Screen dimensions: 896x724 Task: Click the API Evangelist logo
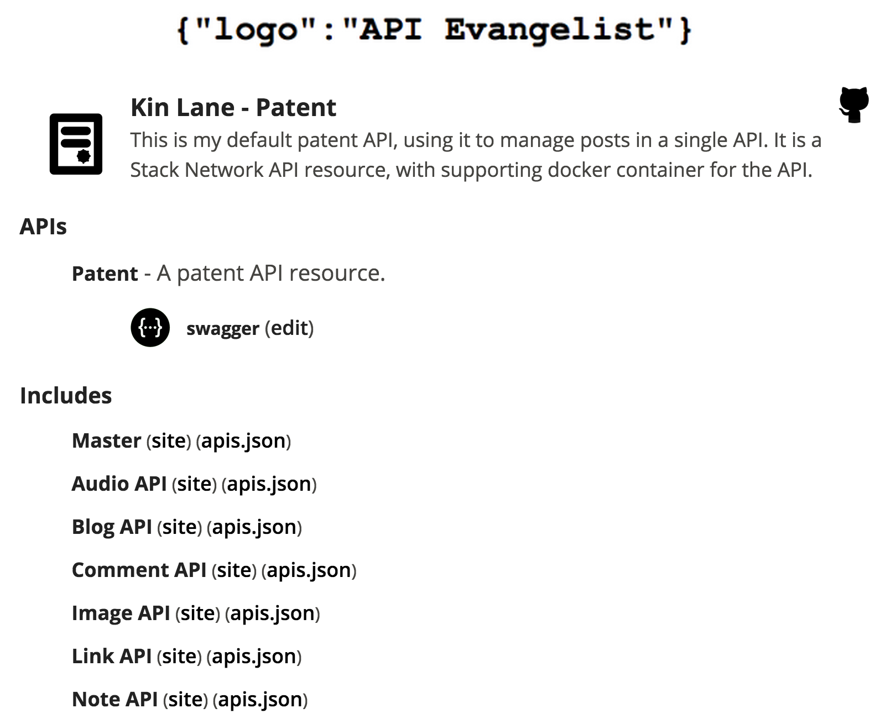tap(434, 30)
